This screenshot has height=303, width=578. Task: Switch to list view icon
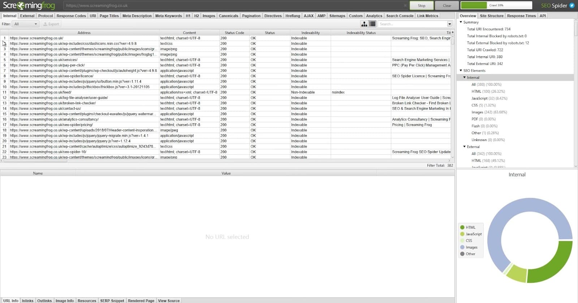(x=372, y=24)
